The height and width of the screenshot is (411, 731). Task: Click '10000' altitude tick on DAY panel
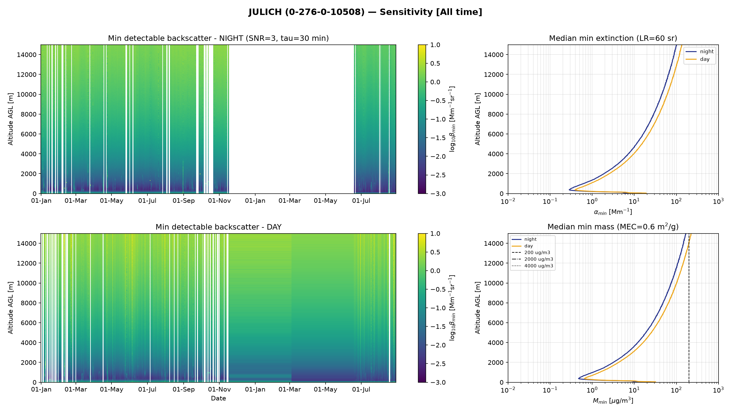point(26,283)
